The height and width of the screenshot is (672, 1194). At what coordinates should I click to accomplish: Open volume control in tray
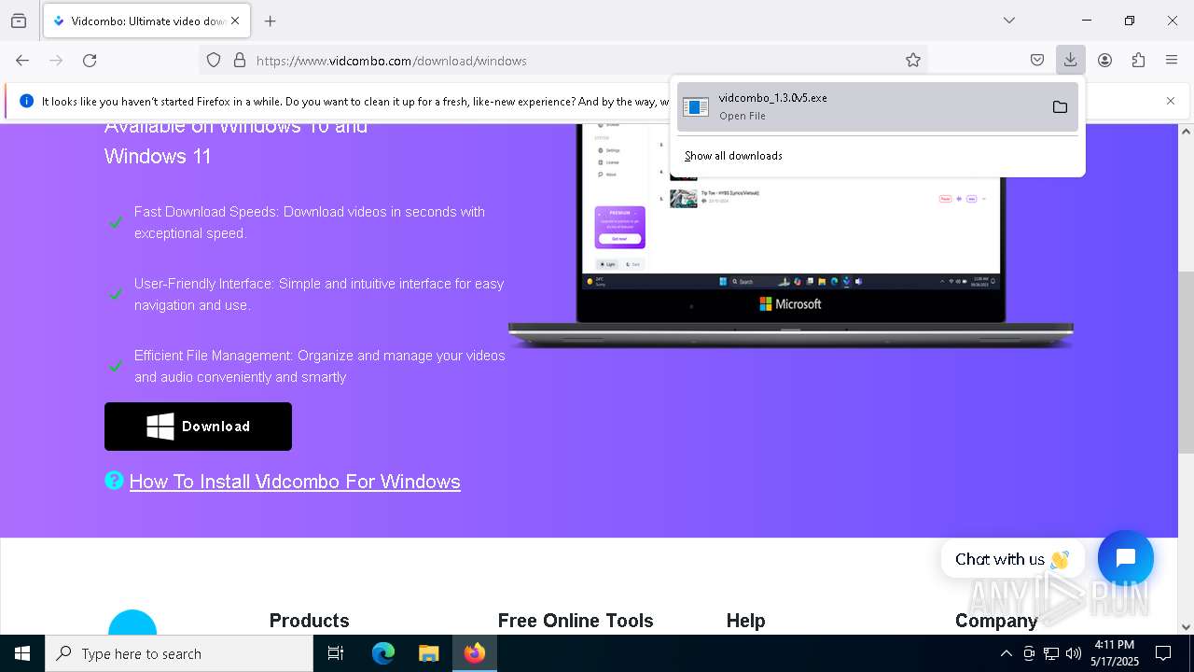(1074, 653)
